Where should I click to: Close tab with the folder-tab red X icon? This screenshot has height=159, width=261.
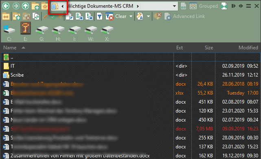26,16
